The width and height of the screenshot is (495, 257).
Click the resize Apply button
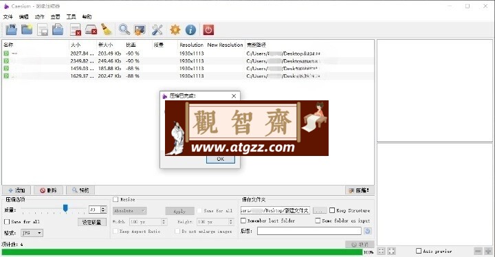pyautogui.click(x=179, y=211)
